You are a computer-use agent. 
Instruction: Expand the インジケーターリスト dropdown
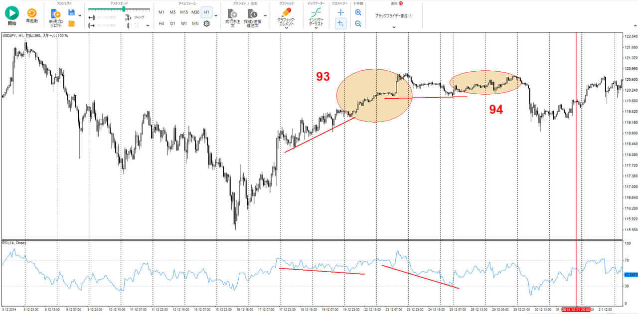click(x=316, y=28)
